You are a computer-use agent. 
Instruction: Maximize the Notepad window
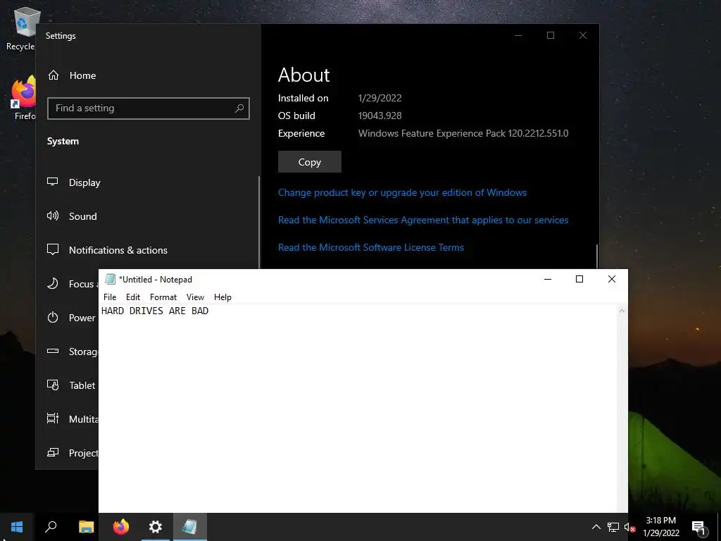click(x=579, y=279)
